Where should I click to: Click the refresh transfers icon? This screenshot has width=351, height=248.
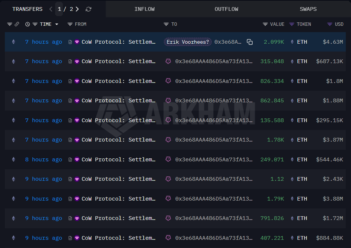click(x=88, y=9)
